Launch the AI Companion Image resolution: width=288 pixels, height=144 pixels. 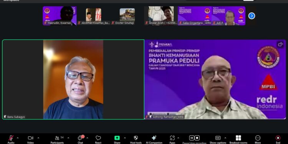click(x=154, y=139)
